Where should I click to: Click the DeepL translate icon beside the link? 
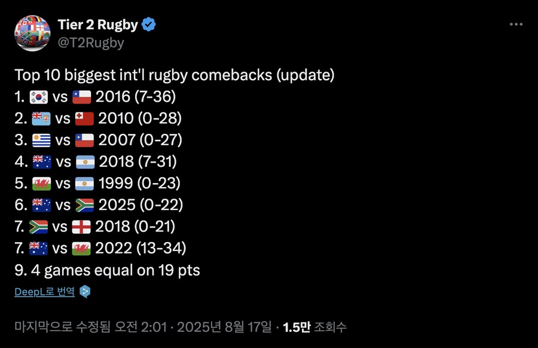point(84,291)
